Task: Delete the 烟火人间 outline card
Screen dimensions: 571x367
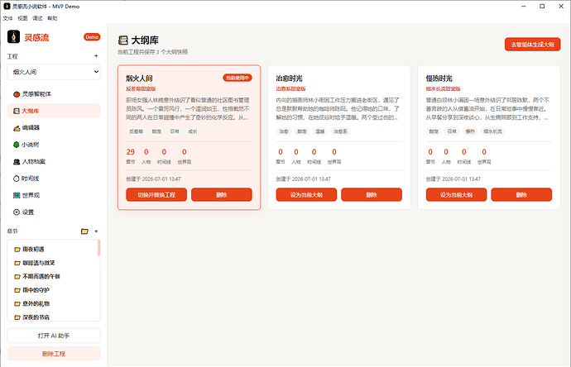Action: (x=222, y=194)
